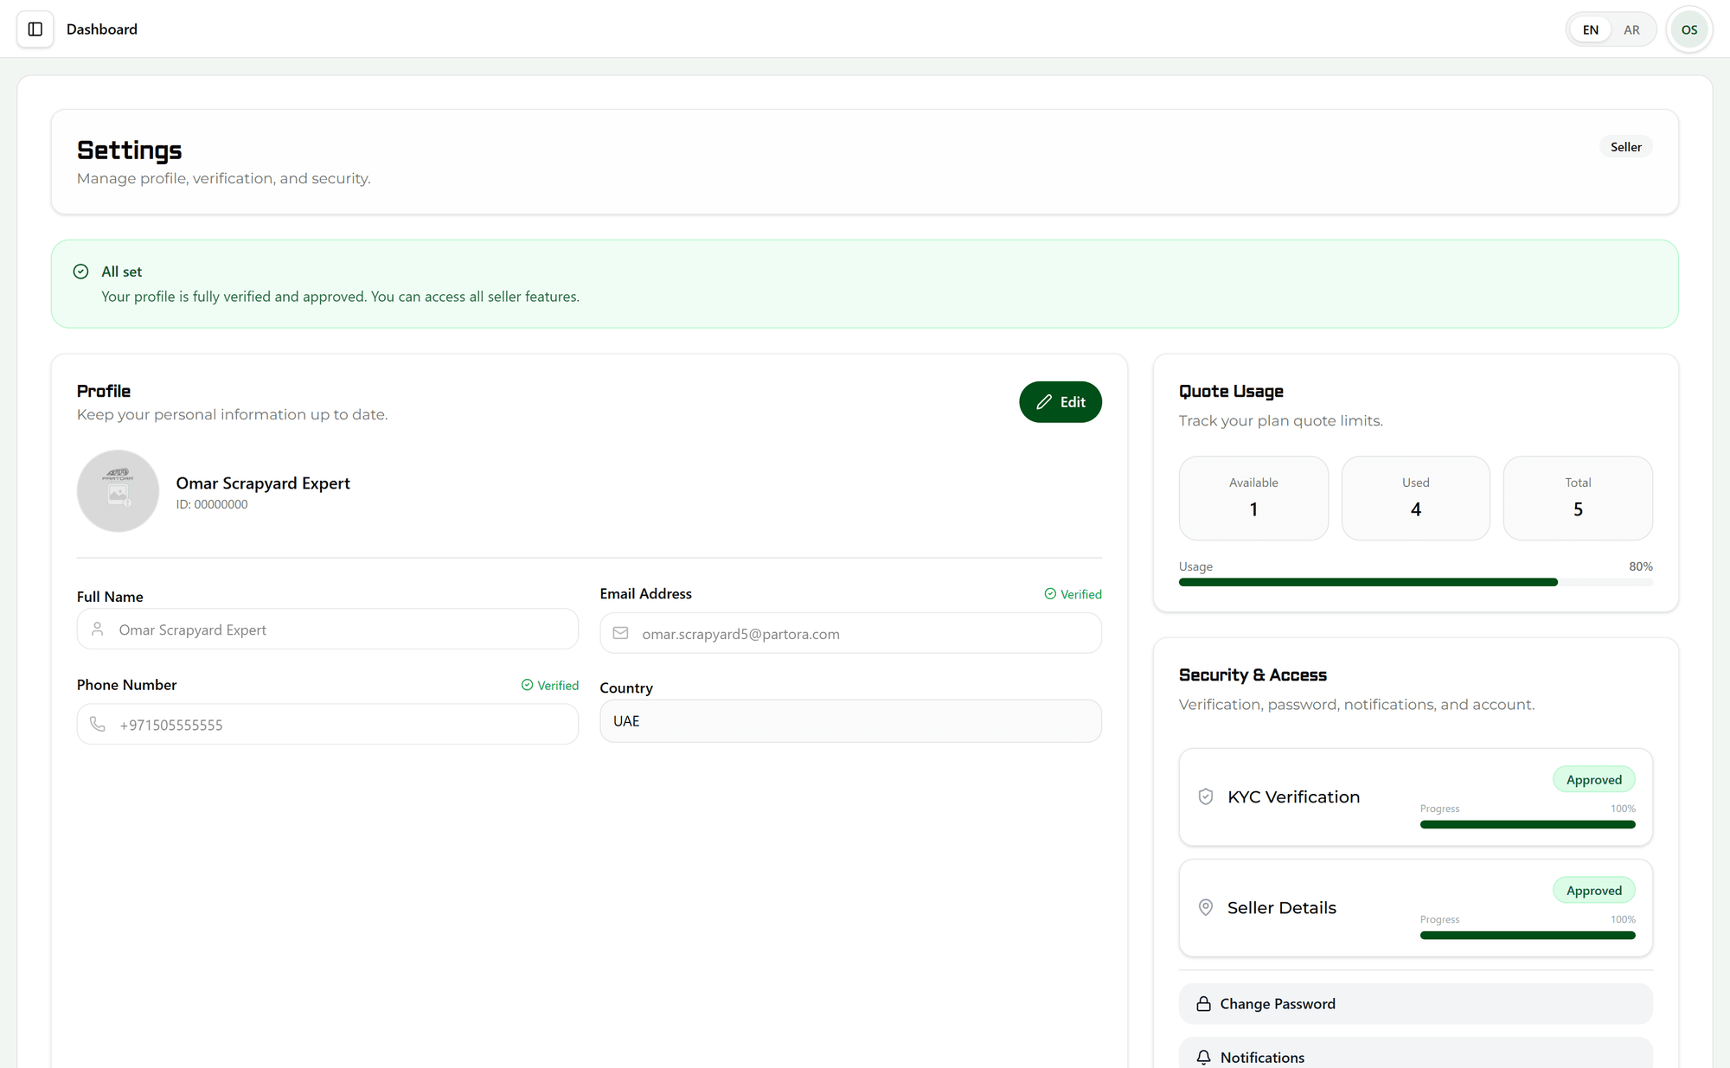The image size is (1730, 1068).
Task: Click the lock icon on Change Password
Action: pos(1203,1004)
